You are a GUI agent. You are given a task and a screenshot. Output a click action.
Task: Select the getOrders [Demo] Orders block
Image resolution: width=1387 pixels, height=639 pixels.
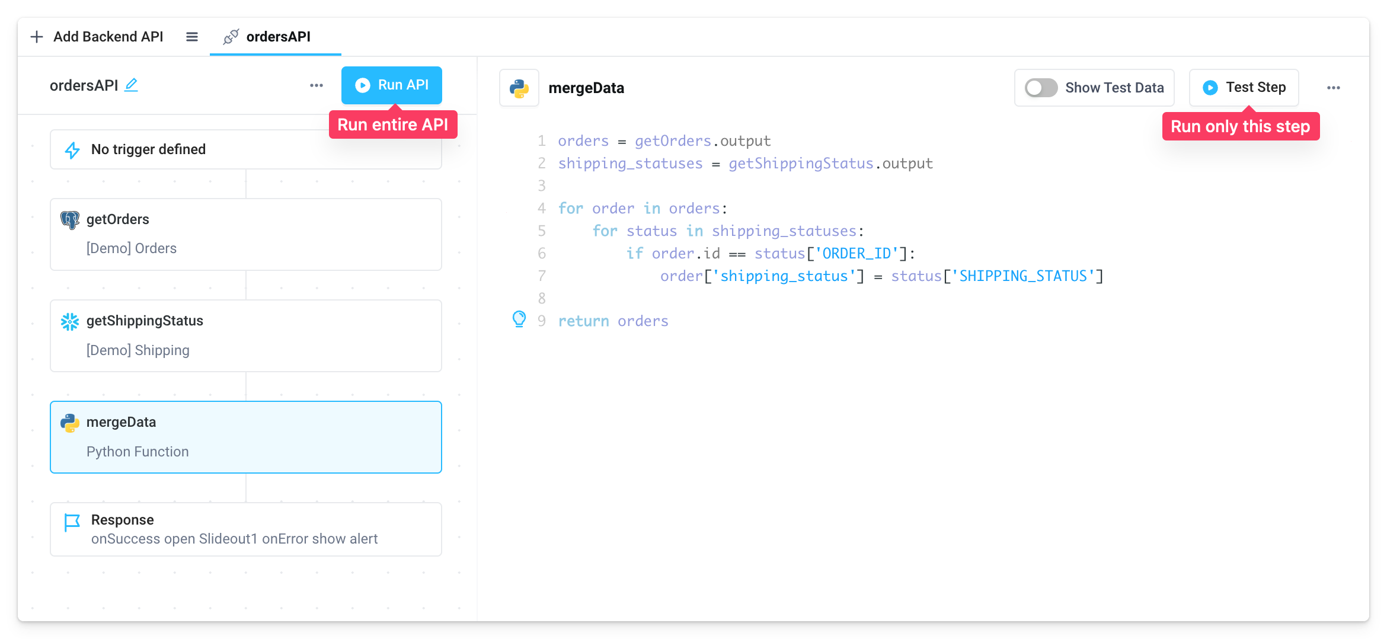tap(245, 235)
